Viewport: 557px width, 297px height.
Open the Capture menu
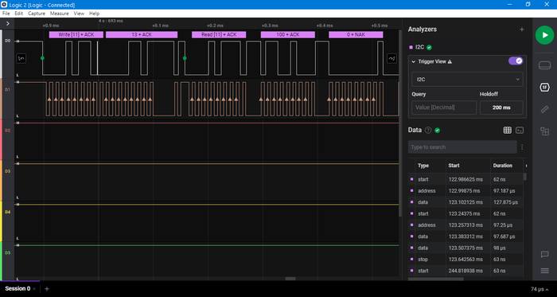click(37, 14)
